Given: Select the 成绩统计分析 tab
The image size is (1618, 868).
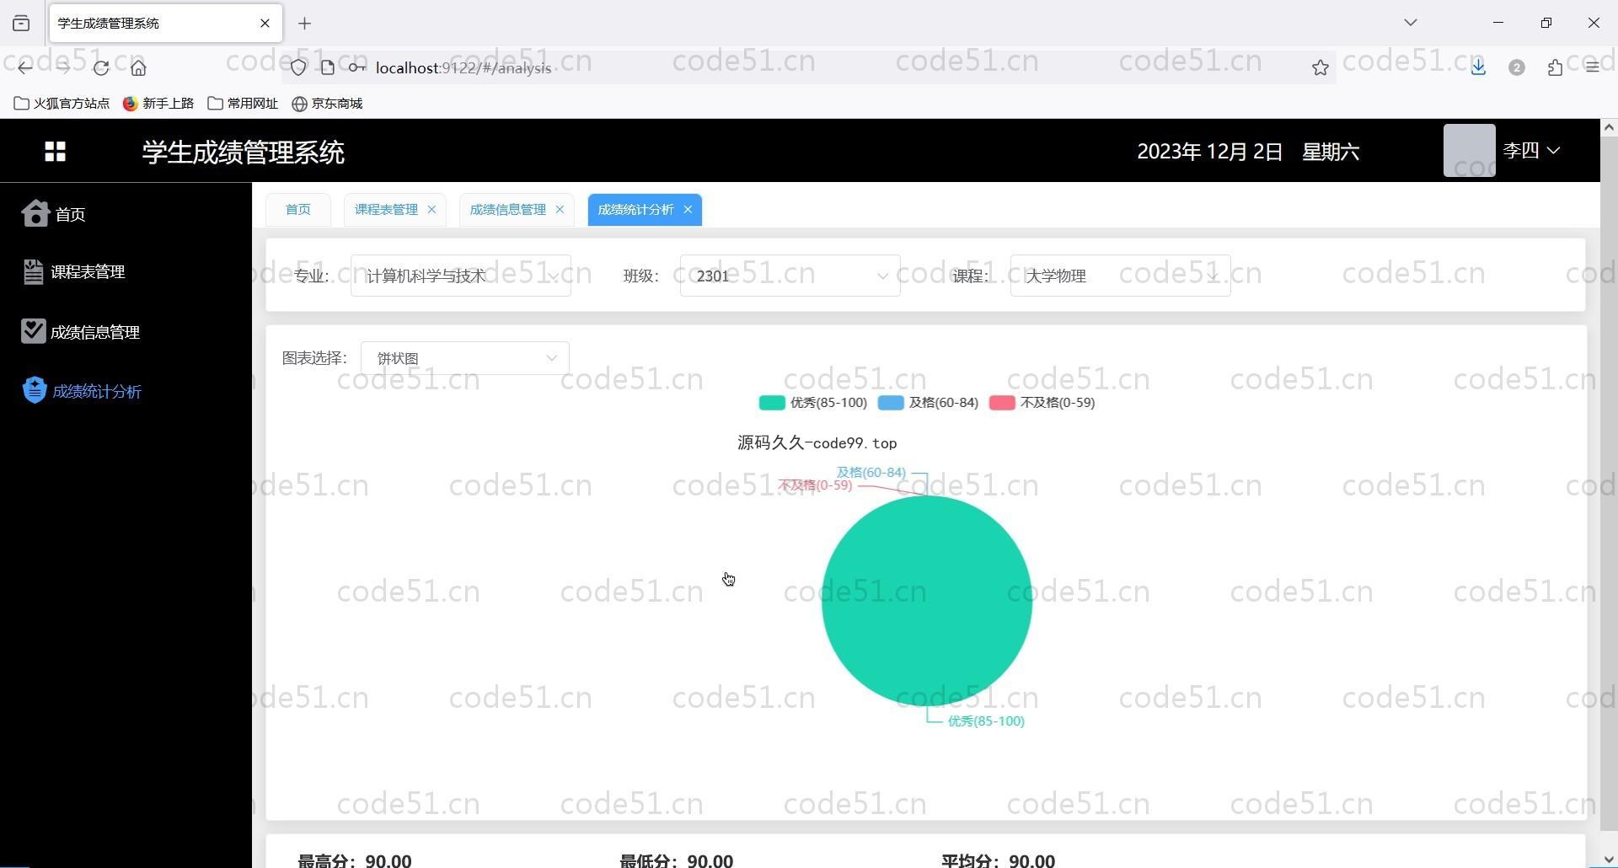Looking at the screenshot, I should [x=635, y=209].
